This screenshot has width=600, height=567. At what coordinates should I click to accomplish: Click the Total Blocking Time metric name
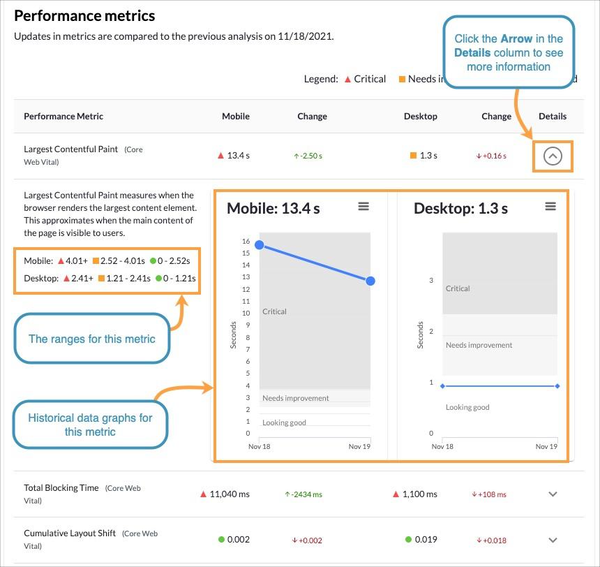[60, 487]
